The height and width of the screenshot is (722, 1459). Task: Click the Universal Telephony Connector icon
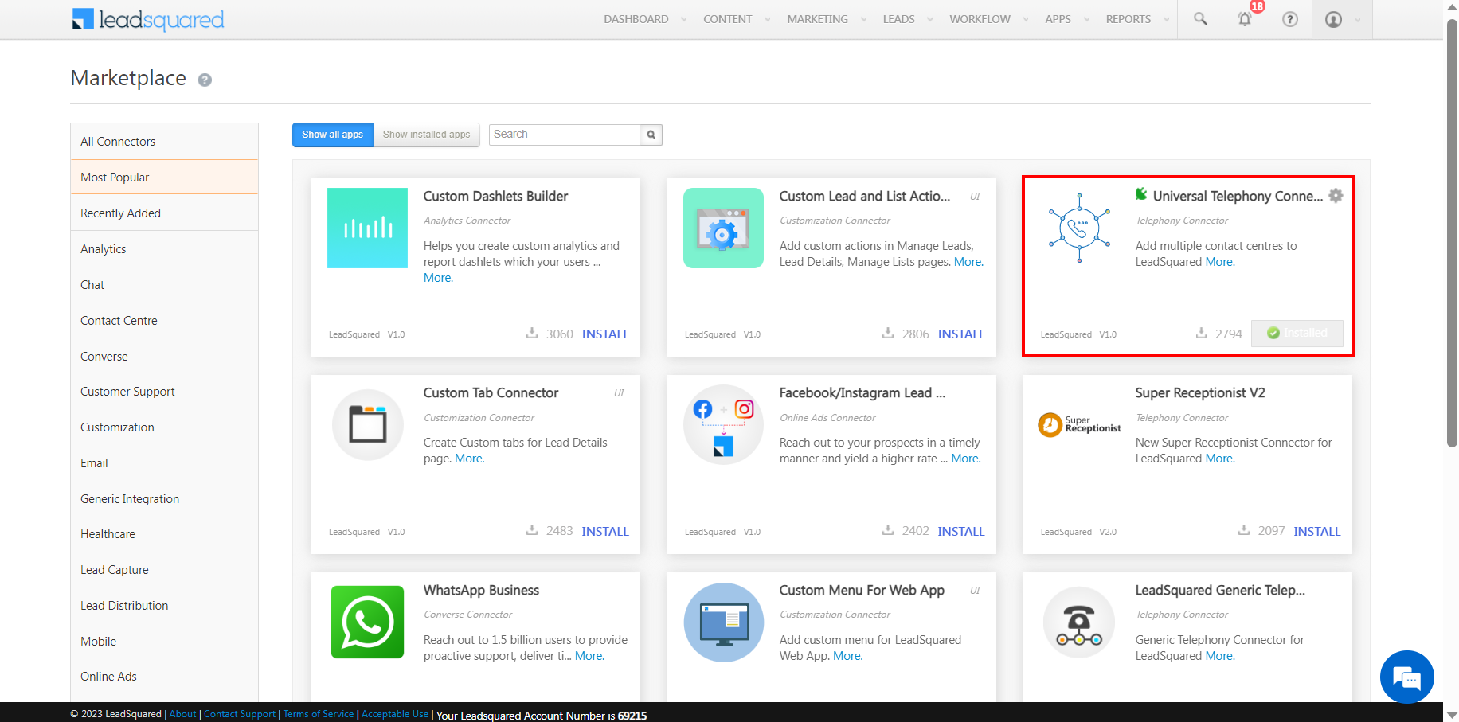pos(1079,228)
